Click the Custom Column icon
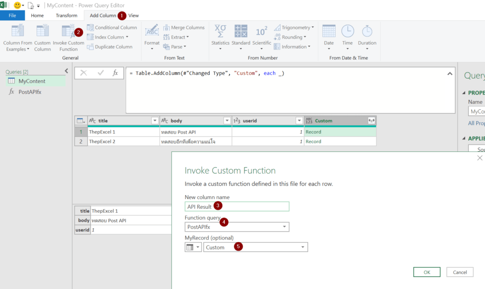Screen dimensions: 485x289 (43, 32)
